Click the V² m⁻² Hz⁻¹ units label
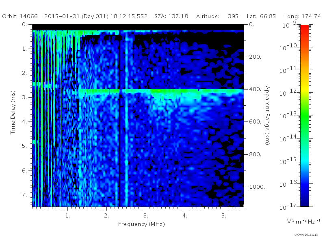Screen dimensions: 325x243 coord(303,221)
